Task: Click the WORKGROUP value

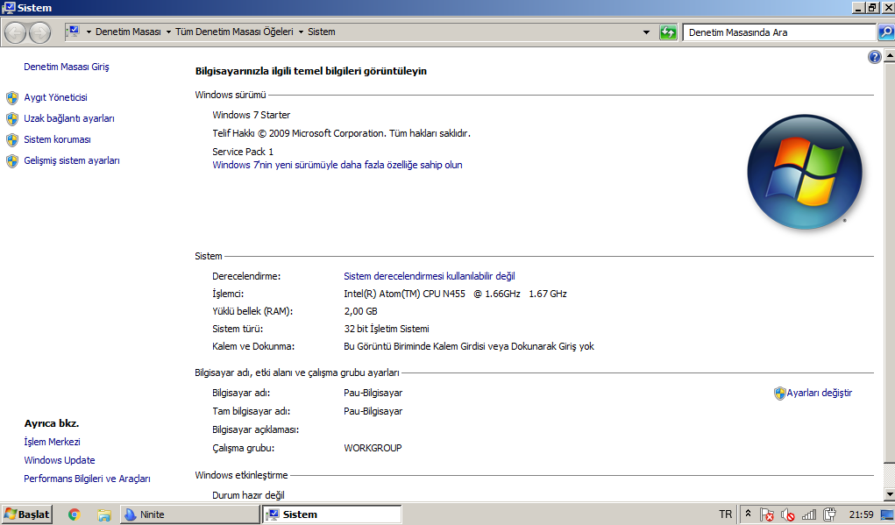Action: tap(373, 449)
